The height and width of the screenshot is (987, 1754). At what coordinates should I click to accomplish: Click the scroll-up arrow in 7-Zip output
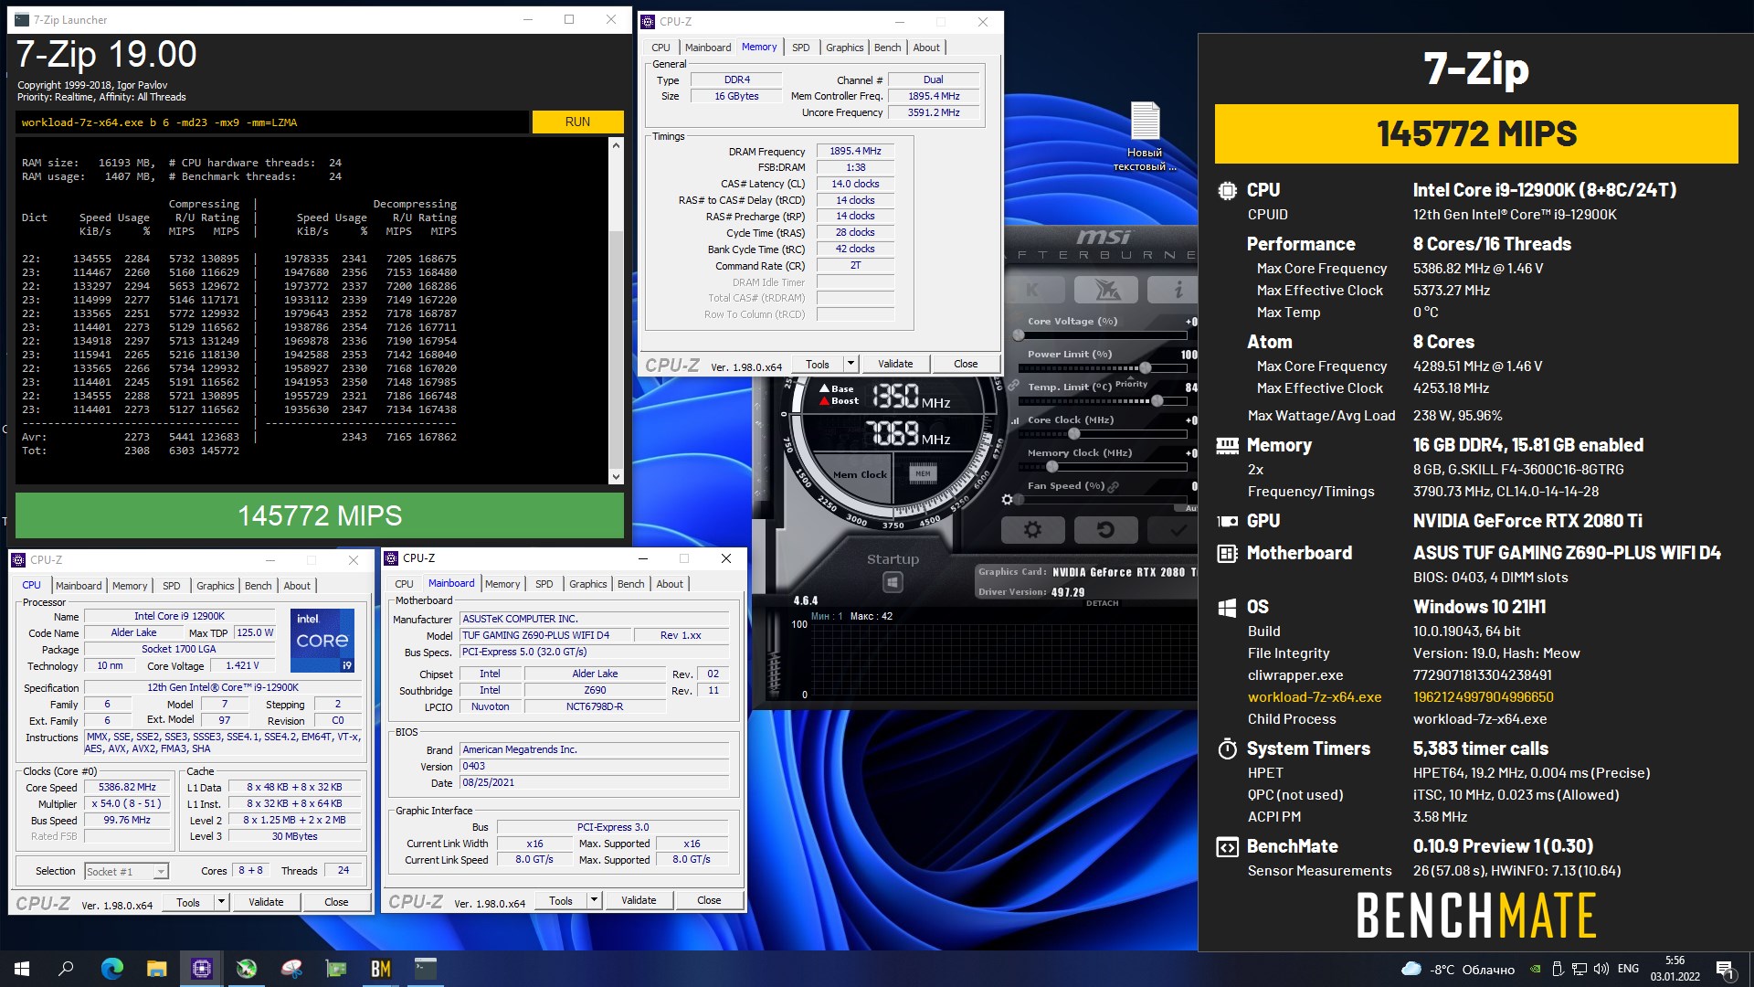point(616,145)
